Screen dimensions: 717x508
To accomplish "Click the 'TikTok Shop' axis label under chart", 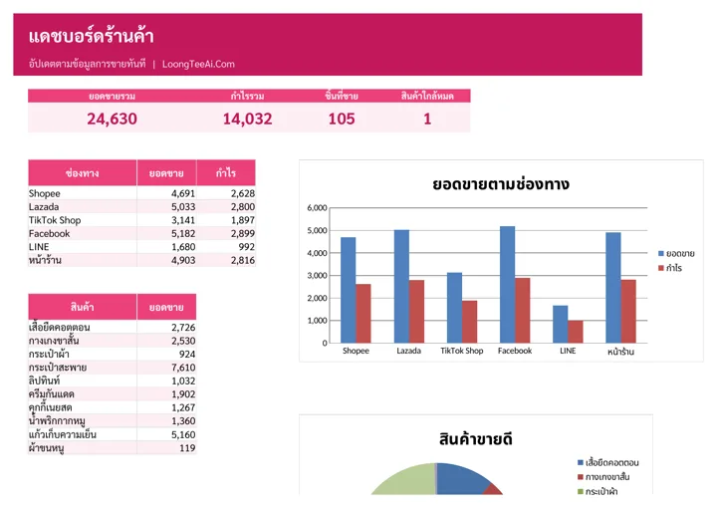I will point(462,351).
